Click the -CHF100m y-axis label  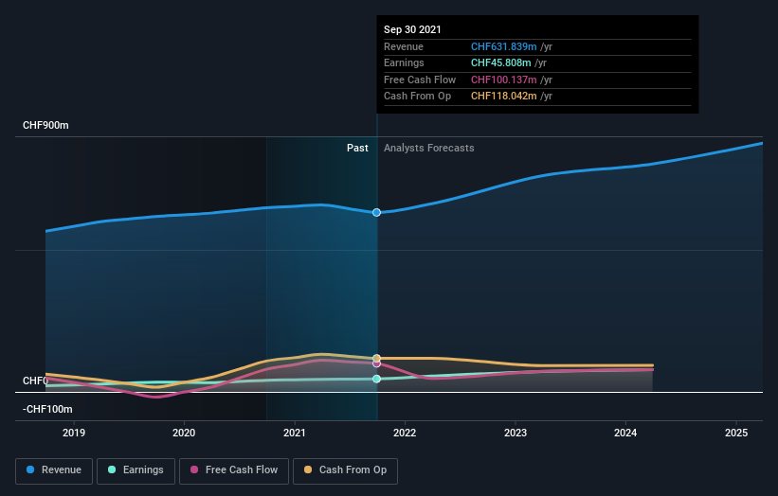47,409
